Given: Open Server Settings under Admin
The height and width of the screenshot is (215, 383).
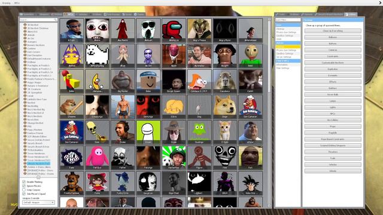Looking at the screenshot, I should coord(284,57).
